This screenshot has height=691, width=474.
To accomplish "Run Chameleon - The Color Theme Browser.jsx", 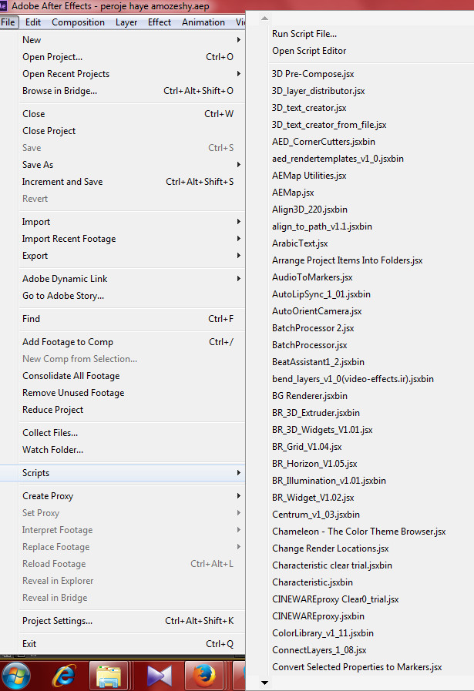I will coord(358,532).
